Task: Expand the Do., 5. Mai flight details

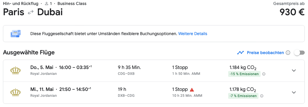Action: pyautogui.click(x=294, y=70)
